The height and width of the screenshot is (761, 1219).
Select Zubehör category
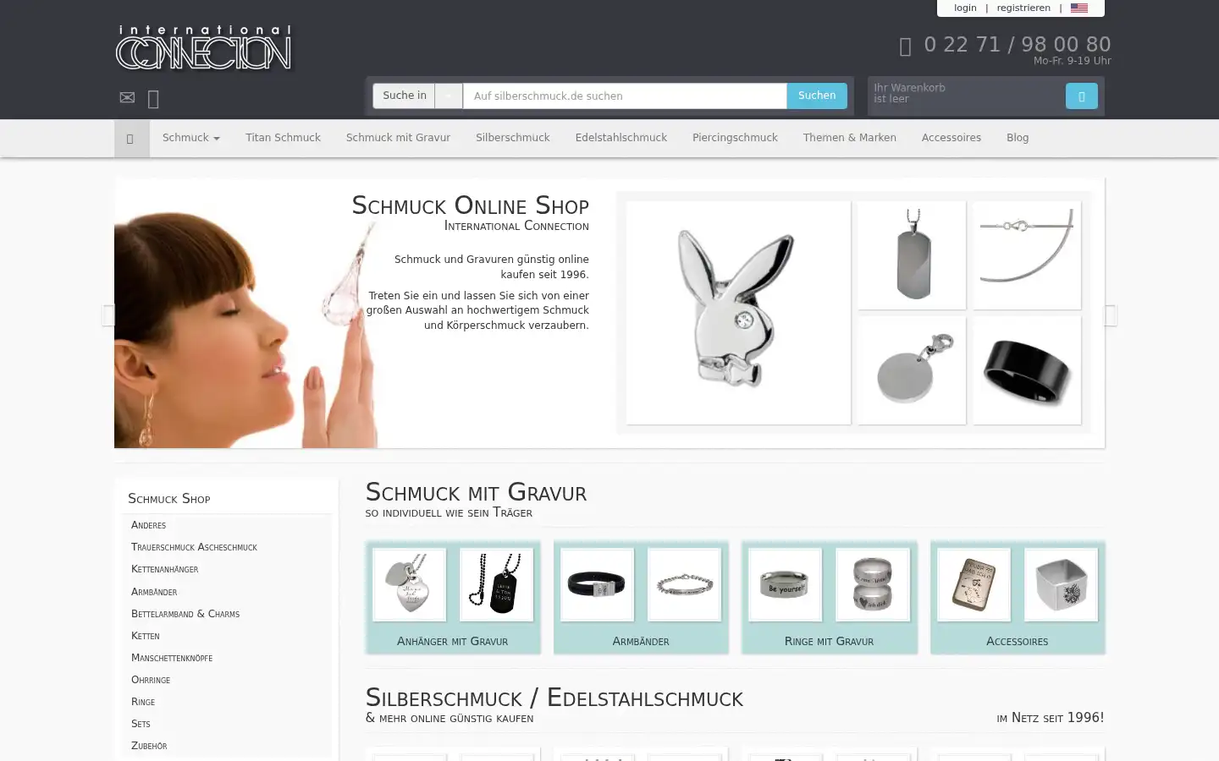[x=149, y=746]
